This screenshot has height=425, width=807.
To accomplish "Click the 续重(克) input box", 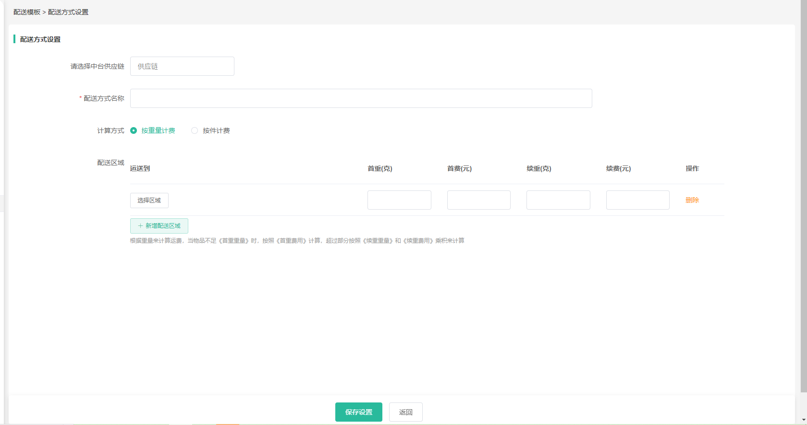I will (x=558, y=200).
